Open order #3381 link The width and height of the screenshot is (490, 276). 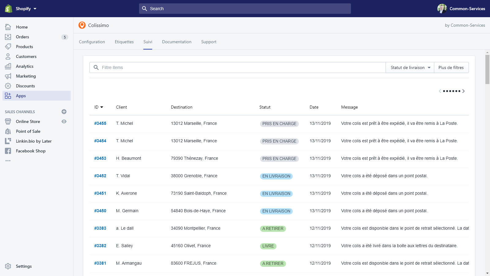click(100, 263)
